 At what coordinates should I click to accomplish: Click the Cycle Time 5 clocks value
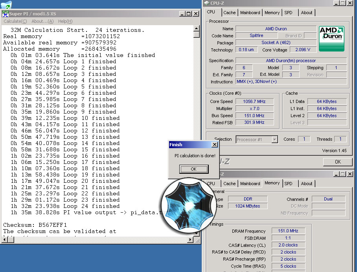click(x=288, y=266)
